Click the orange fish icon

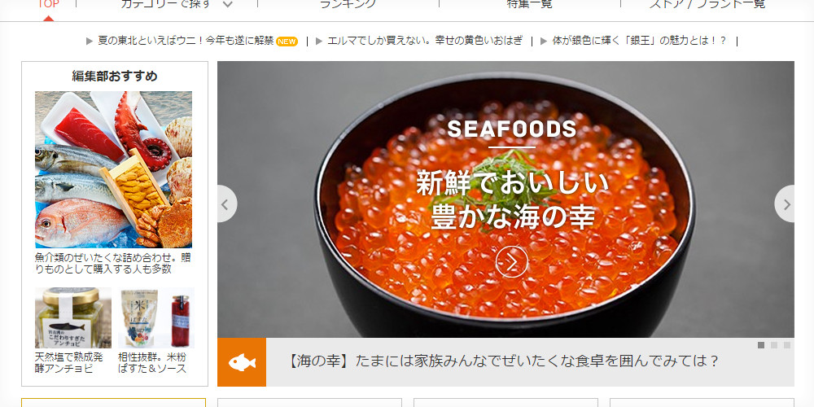(242, 362)
